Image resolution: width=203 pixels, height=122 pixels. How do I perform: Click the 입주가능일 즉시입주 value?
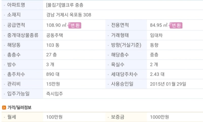[55, 94]
